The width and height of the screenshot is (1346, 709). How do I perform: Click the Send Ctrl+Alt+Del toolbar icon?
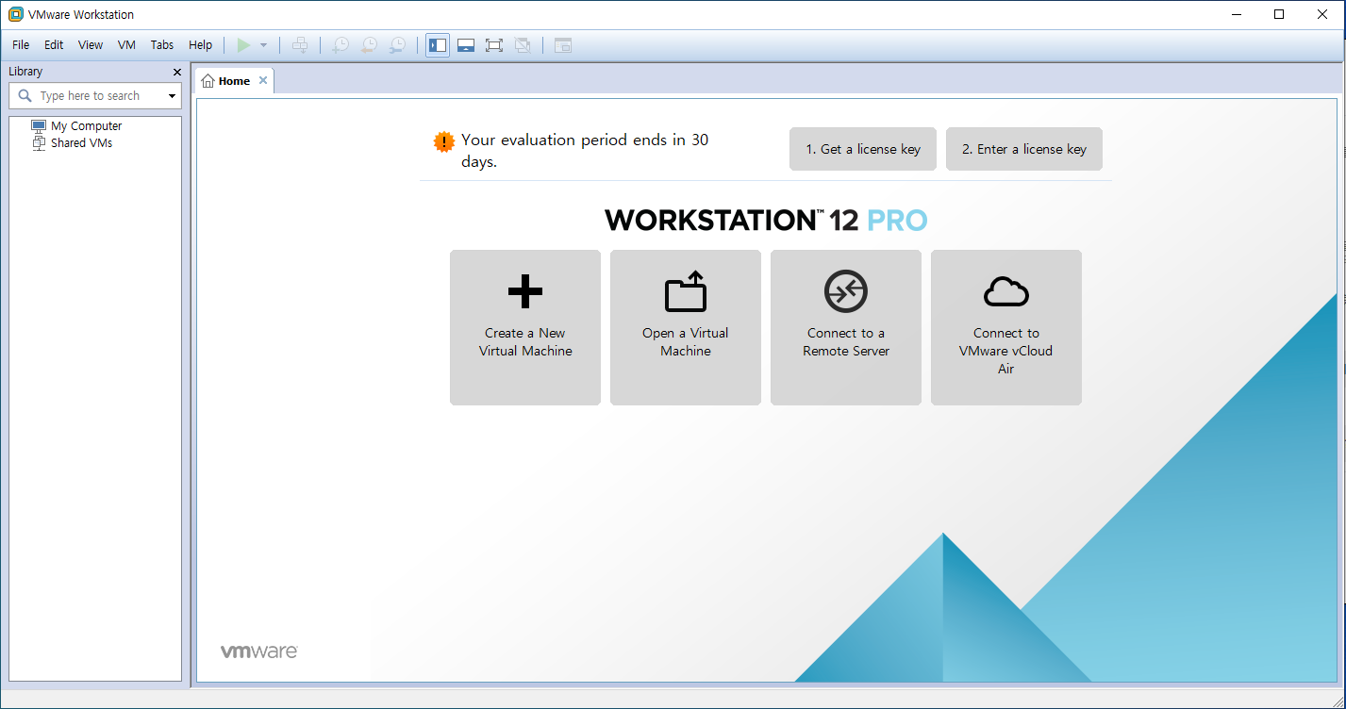(300, 44)
